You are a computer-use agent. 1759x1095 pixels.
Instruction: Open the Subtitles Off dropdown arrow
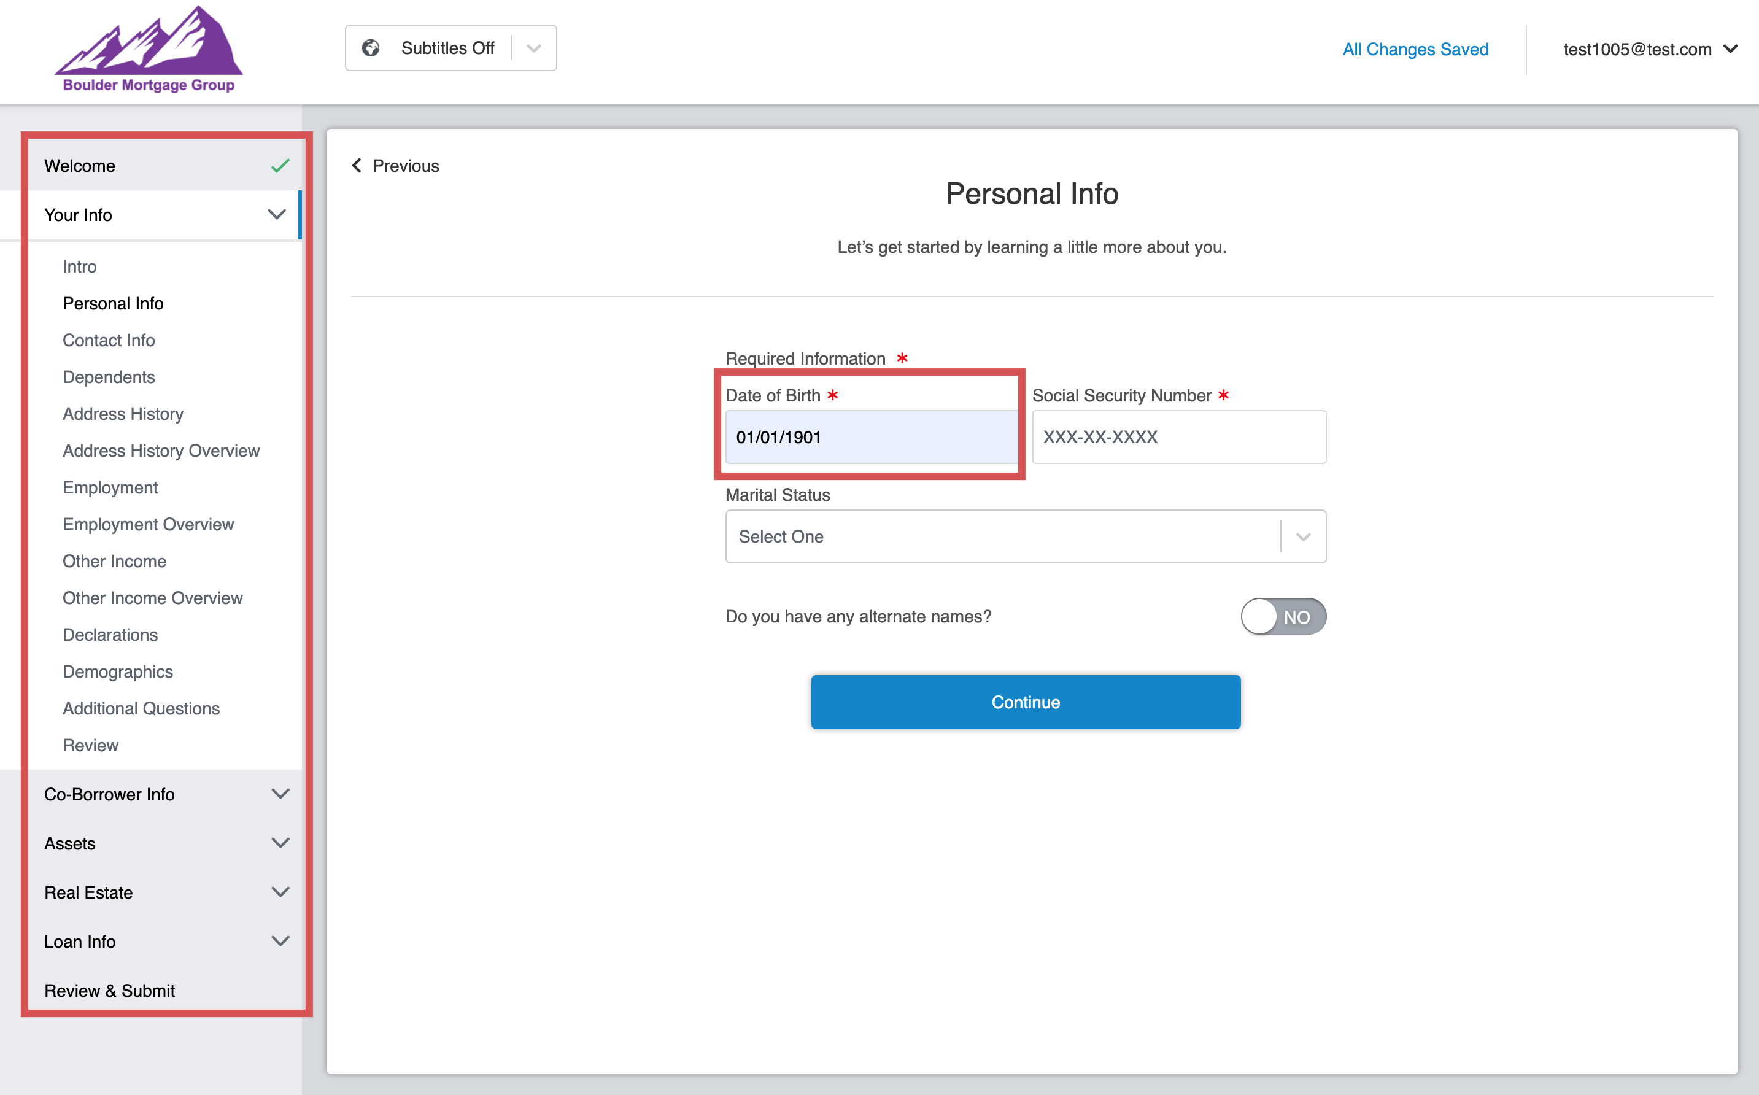[x=535, y=48]
